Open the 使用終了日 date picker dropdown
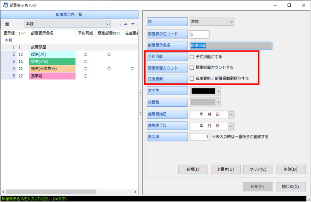Image resolution: width=311 pixels, height=202 pixels. 231,126
